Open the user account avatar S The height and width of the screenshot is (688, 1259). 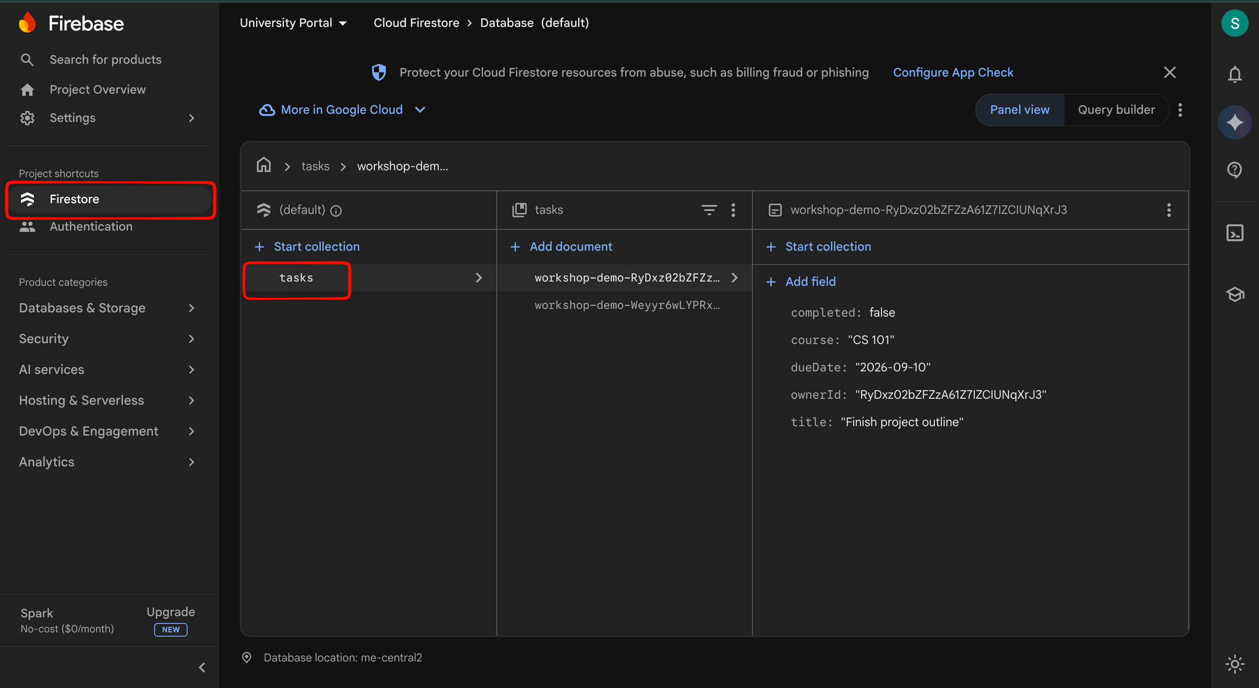pos(1235,23)
